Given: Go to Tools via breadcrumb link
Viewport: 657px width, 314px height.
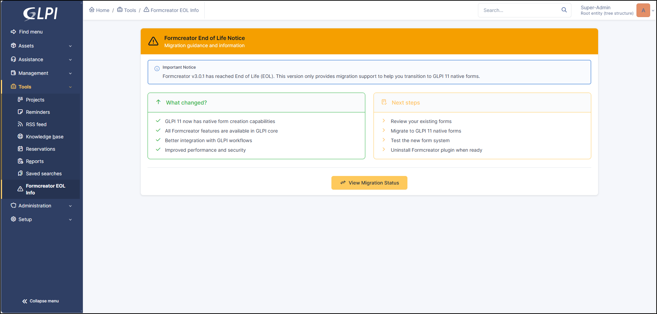Looking at the screenshot, I should point(130,10).
